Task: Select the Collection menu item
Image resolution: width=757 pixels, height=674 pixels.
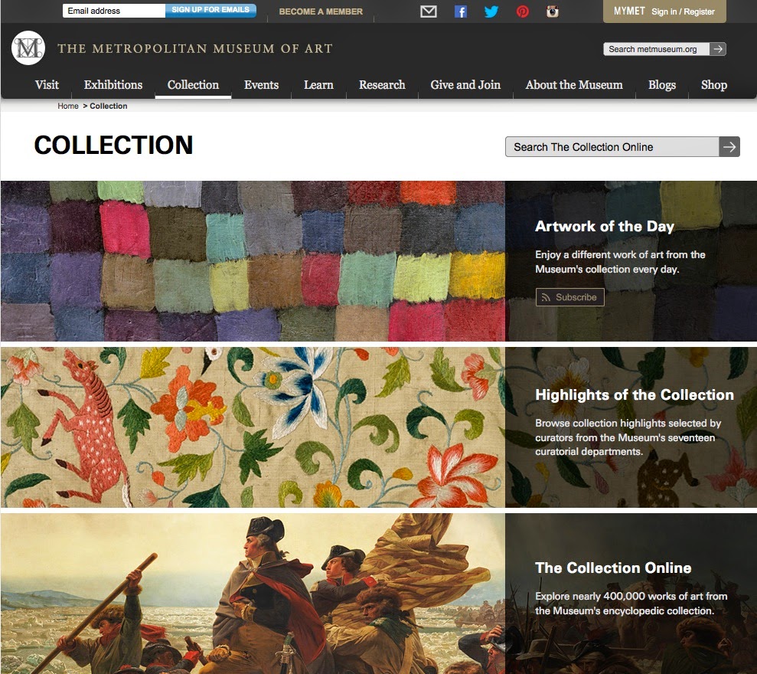Action: pyautogui.click(x=193, y=84)
